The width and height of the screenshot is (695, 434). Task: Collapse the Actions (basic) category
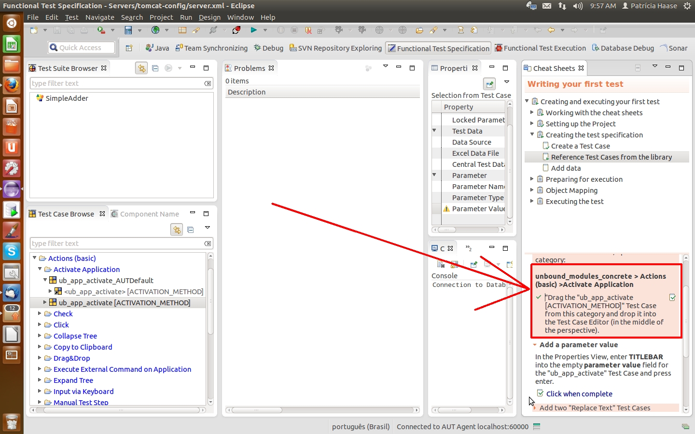(x=35, y=258)
